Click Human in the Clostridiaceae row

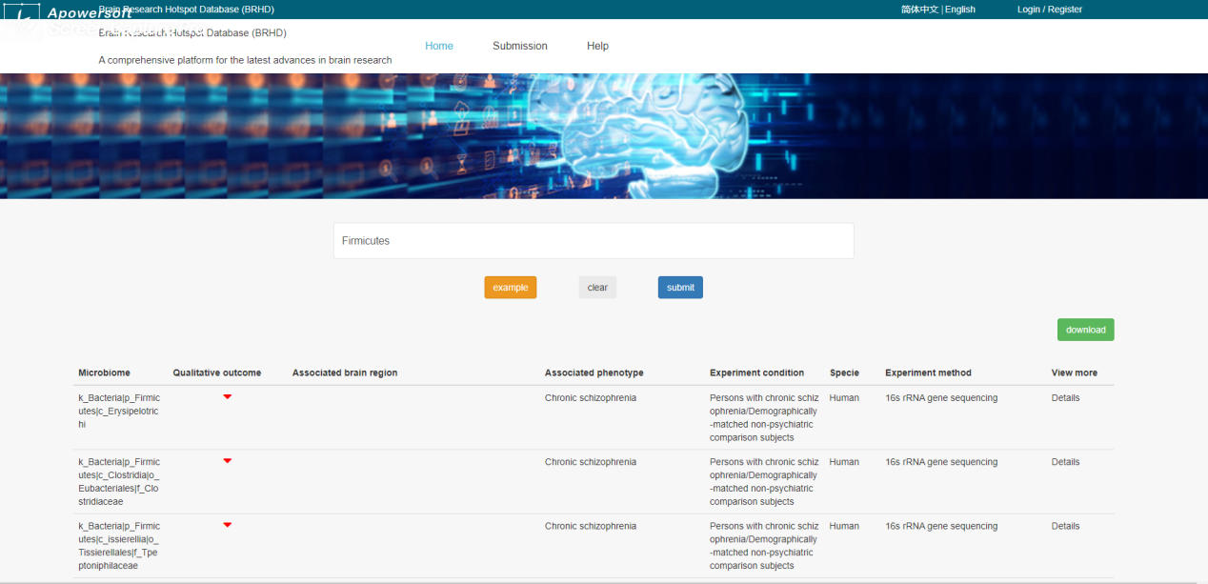[844, 462]
